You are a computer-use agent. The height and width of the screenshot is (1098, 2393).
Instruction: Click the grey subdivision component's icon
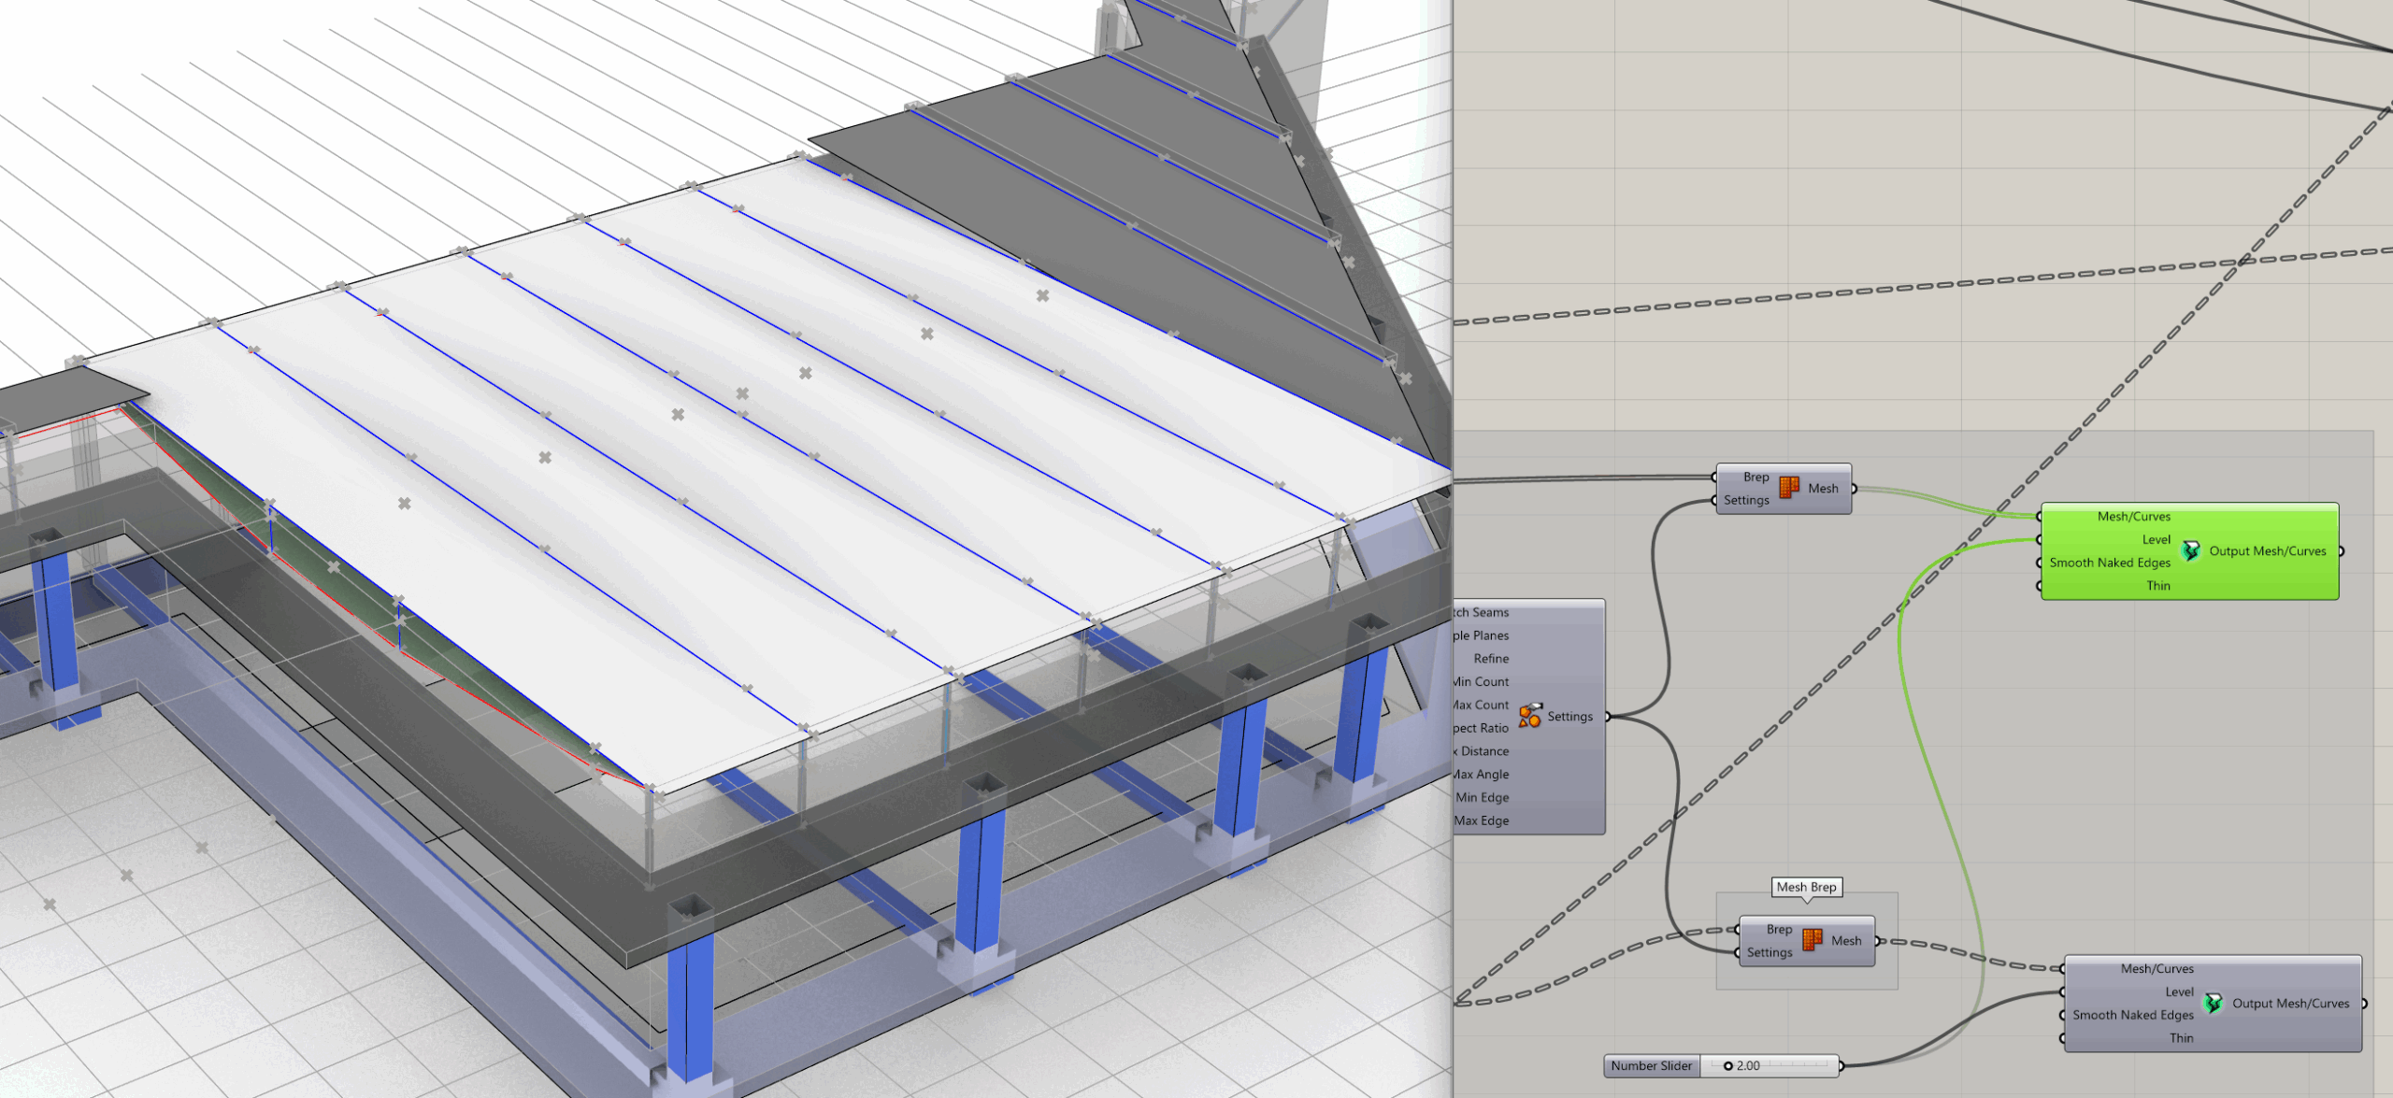tap(2213, 1004)
